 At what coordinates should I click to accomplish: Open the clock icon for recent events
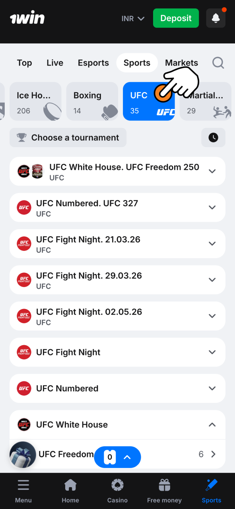(213, 137)
